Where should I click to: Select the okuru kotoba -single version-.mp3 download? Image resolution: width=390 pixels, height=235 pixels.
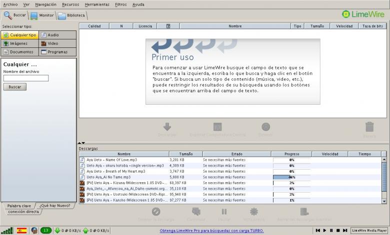click(230, 166)
